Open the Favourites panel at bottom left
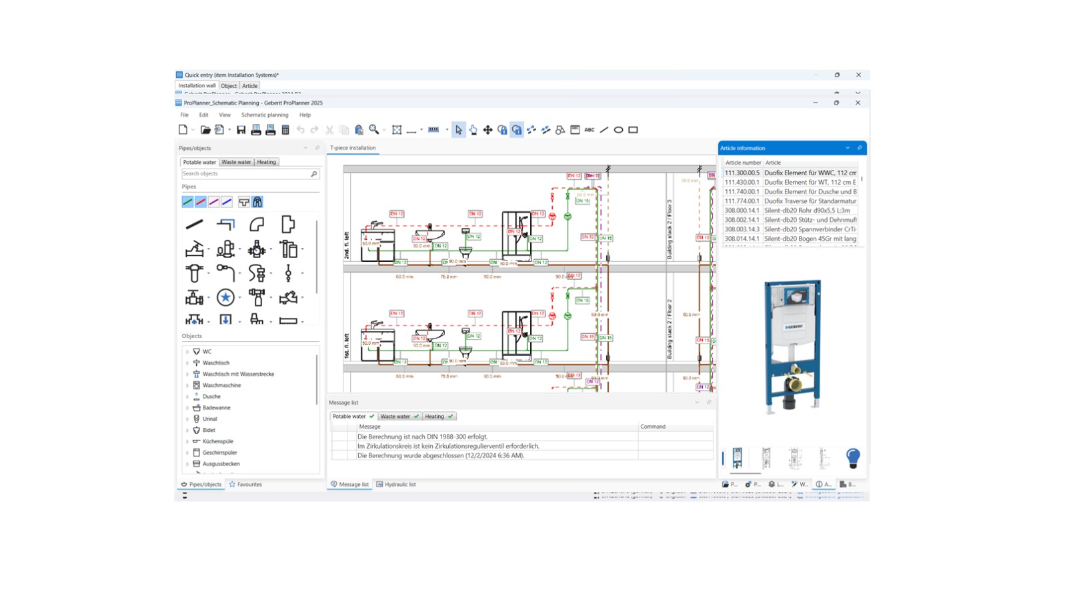 tap(247, 484)
